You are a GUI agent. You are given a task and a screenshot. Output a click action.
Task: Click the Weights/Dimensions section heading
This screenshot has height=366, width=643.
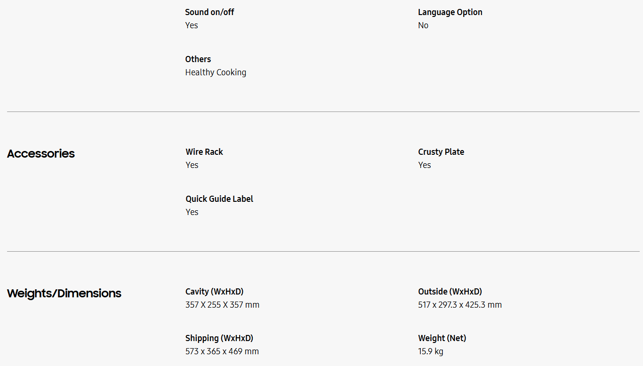tap(64, 293)
